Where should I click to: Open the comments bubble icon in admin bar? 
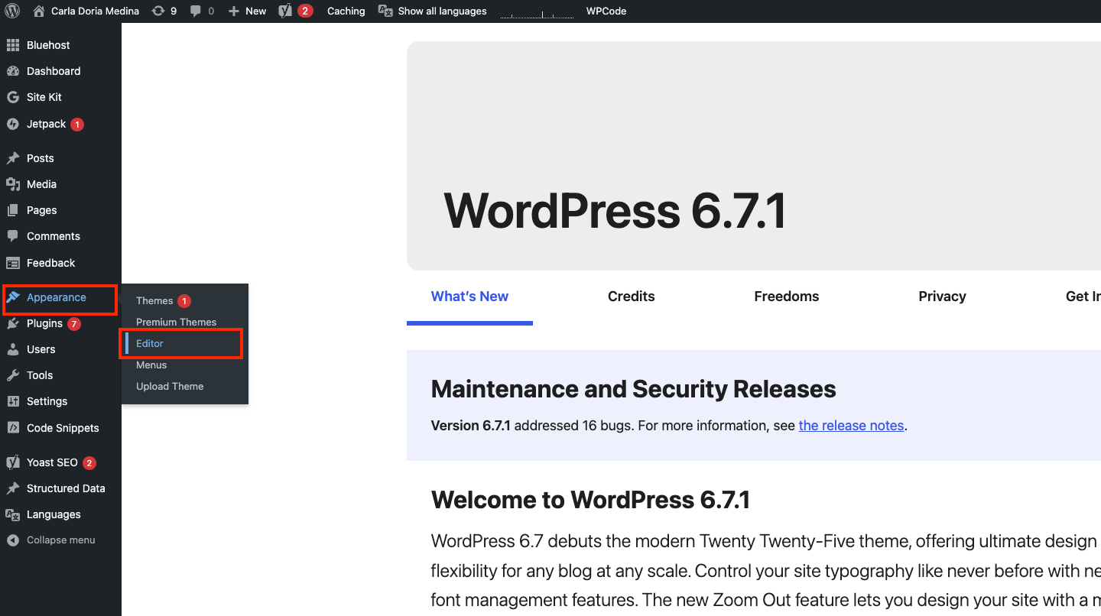tap(196, 11)
